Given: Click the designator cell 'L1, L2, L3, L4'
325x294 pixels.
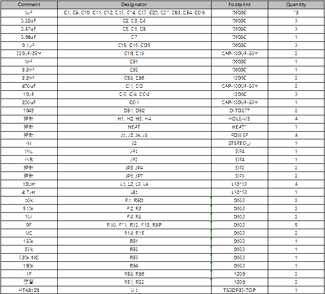Looking at the screenshot, I should pyautogui.click(x=134, y=184).
